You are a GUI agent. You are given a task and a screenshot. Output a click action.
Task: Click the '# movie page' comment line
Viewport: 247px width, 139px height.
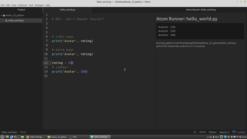tap(63, 50)
